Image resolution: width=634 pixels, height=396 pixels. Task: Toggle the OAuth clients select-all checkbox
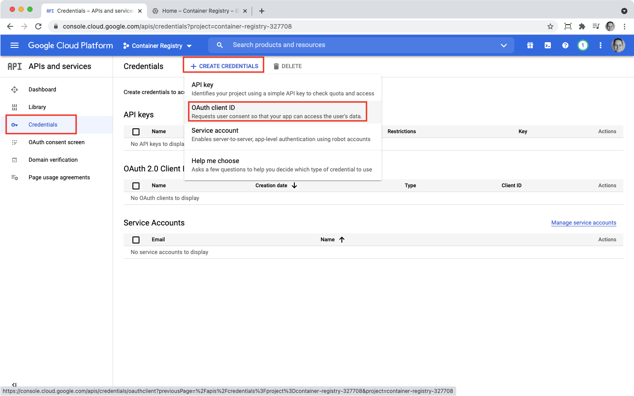coord(136,186)
